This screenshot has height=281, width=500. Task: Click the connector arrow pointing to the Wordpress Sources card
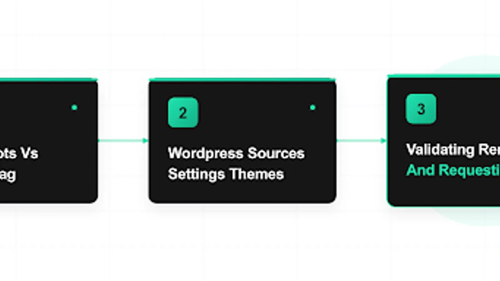(123, 140)
